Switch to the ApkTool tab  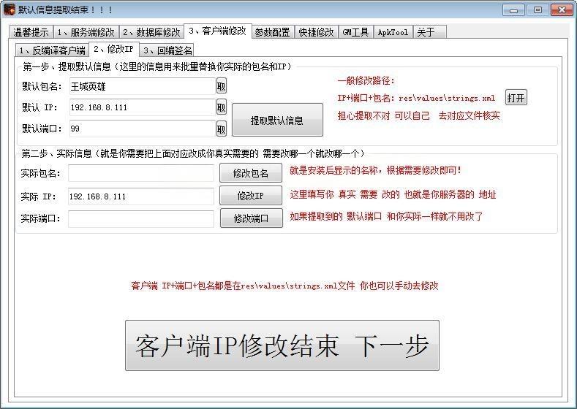coord(393,32)
